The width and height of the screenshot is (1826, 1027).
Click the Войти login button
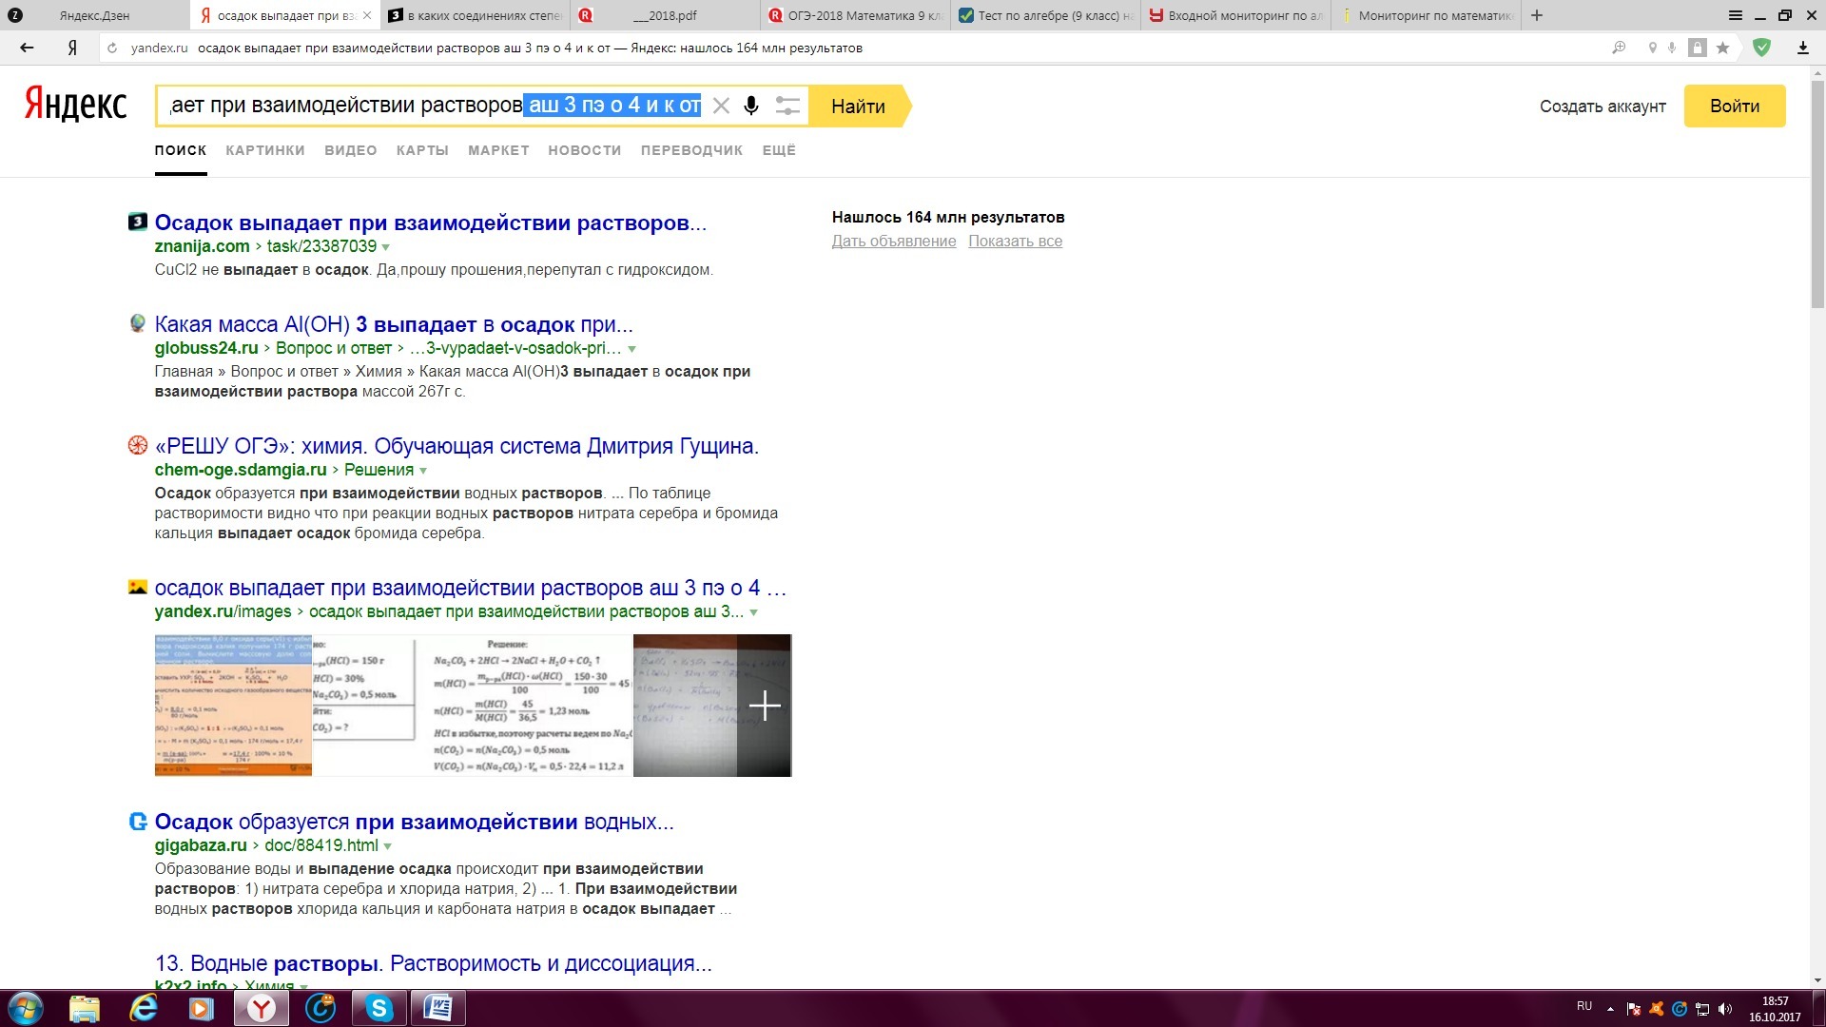point(1734,106)
